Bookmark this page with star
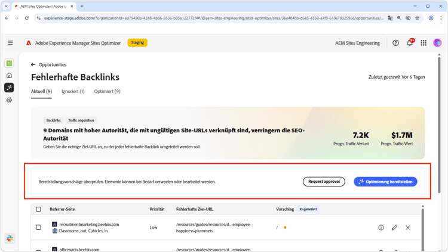 click(417, 18)
